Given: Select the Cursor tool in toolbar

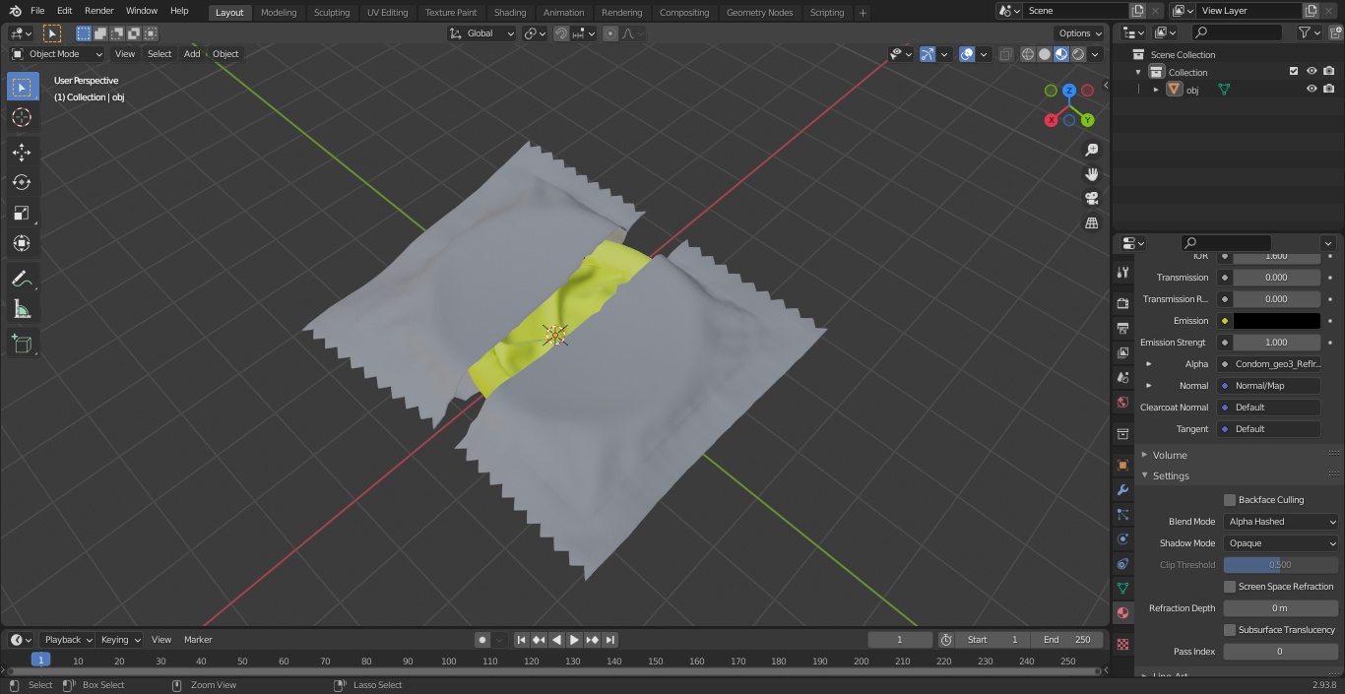Looking at the screenshot, I should click(x=22, y=117).
